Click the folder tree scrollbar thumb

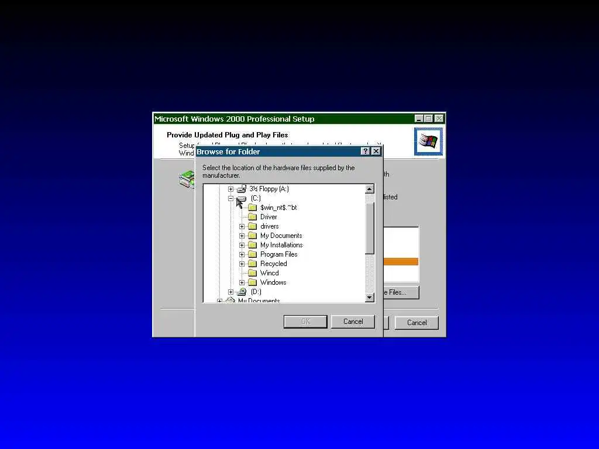pyautogui.click(x=370, y=229)
